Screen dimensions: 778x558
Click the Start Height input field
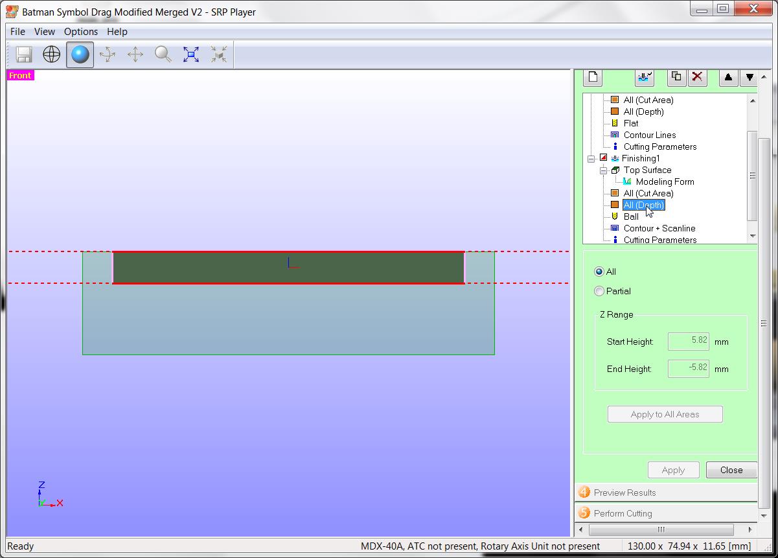coord(689,341)
